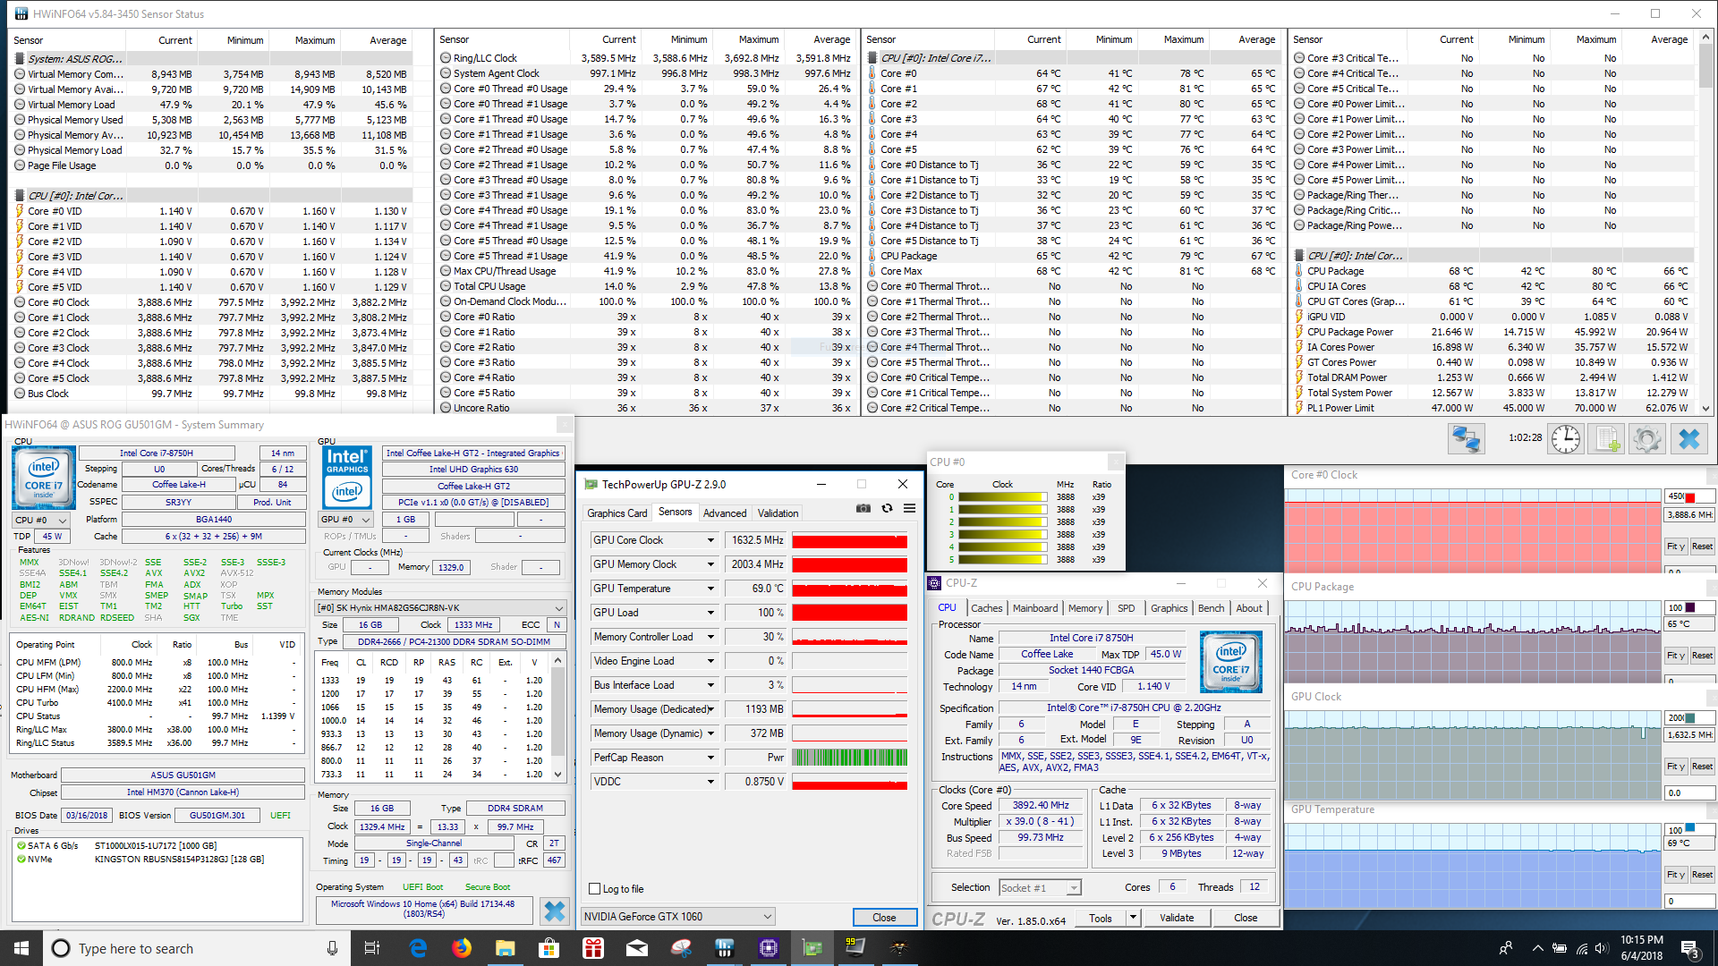Image resolution: width=1718 pixels, height=966 pixels.
Task: Click the purple swatch of the CPU Package graph
Action: pos(1690,607)
